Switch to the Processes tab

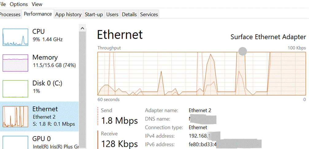tap(10, 14)
